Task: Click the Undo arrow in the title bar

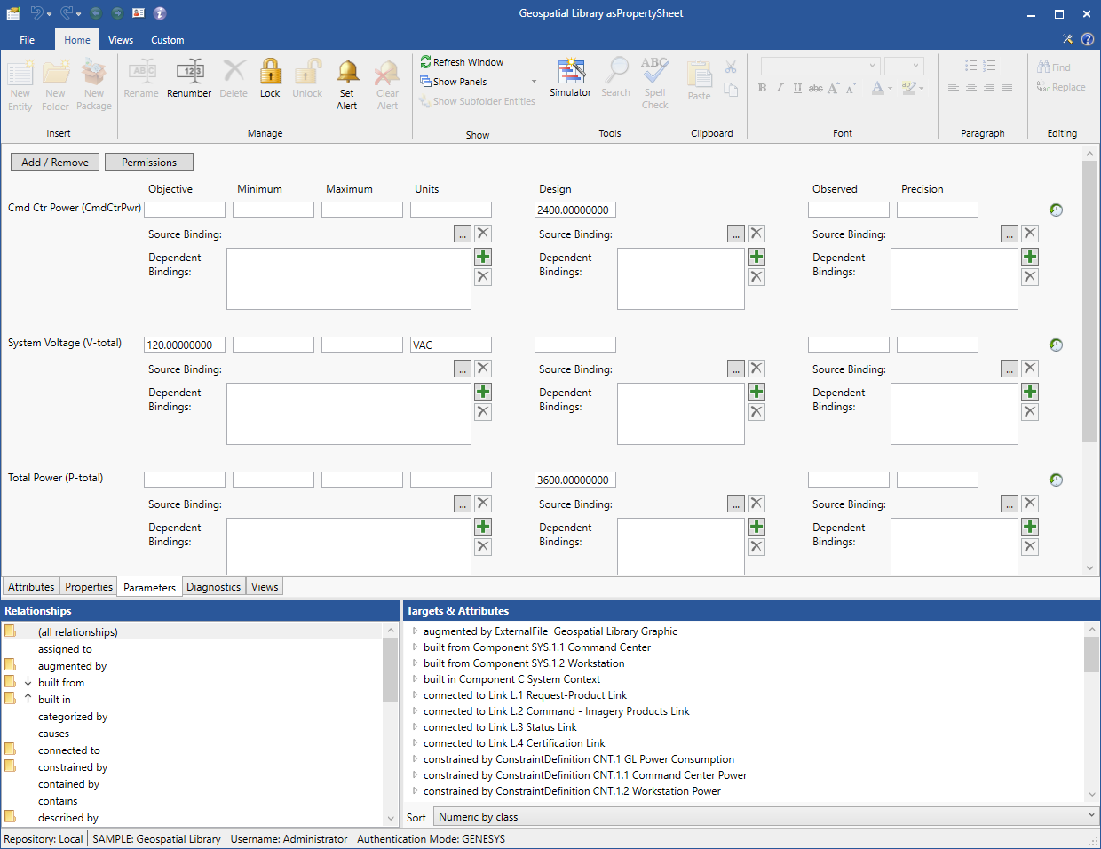Action: click(36, 13)
